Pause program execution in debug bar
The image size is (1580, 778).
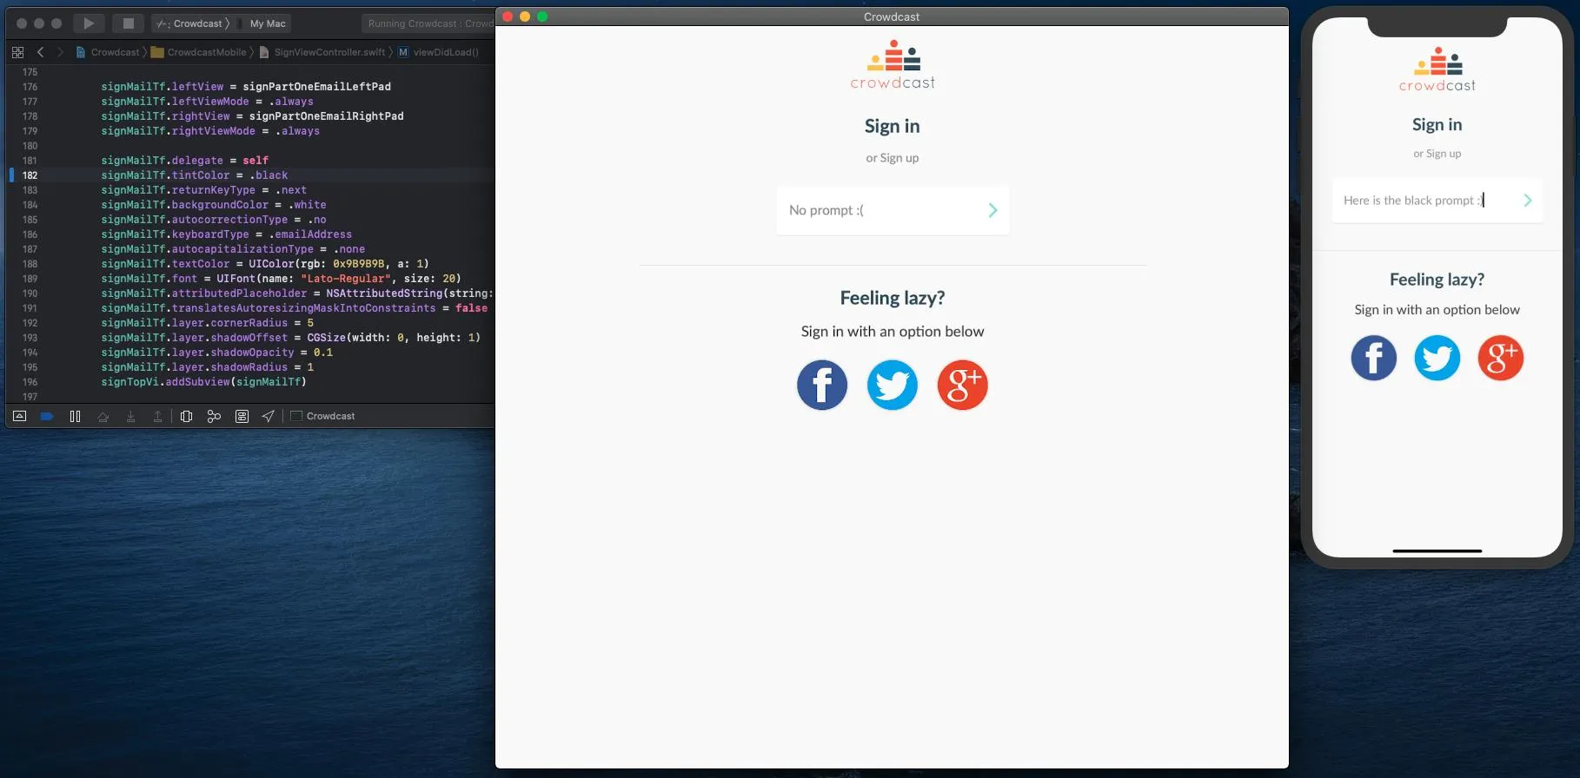[x=76, y=416]
